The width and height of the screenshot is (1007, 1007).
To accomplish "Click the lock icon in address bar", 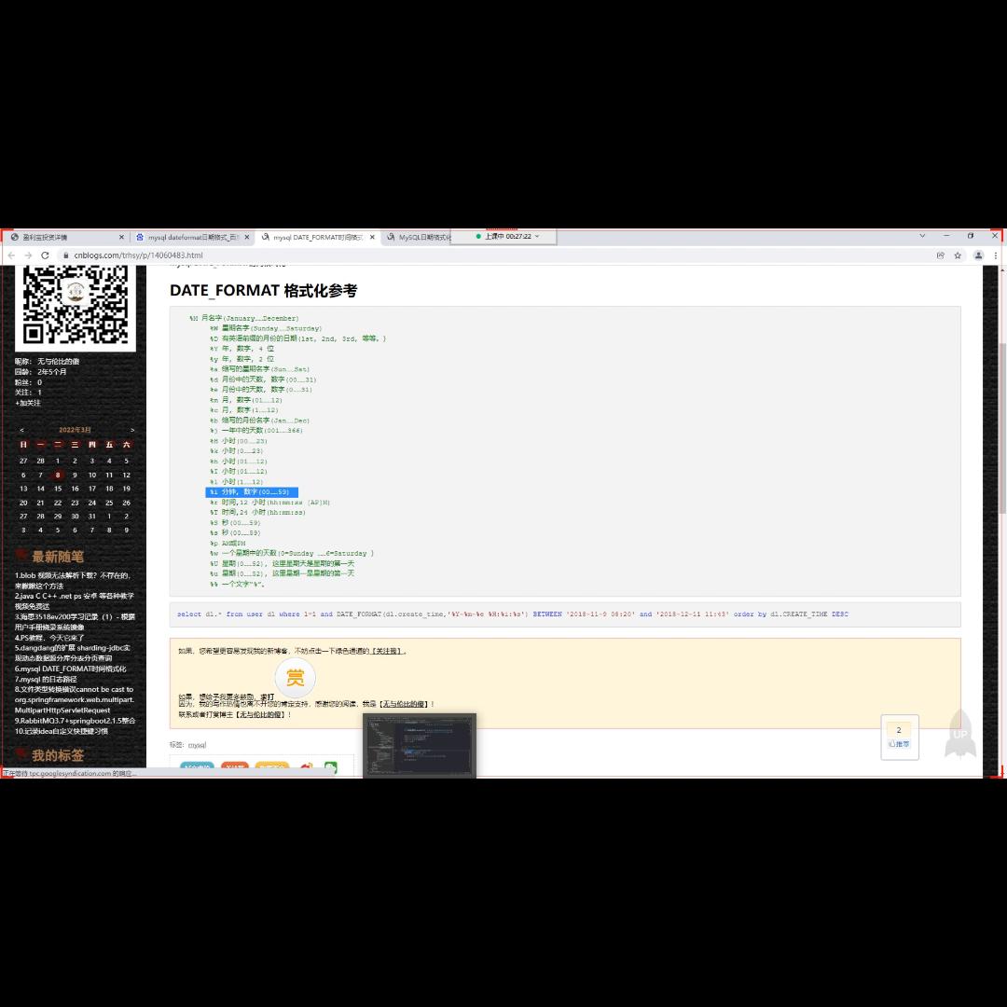I will point(65,255).
